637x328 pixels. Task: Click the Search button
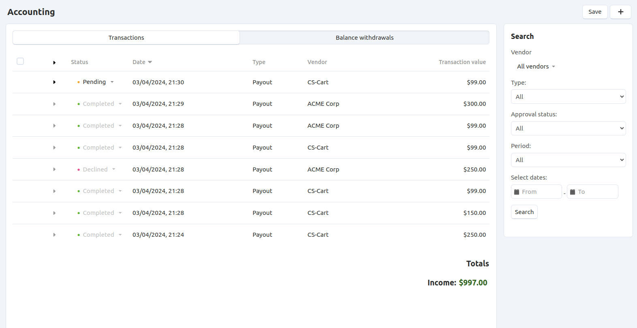524,212
